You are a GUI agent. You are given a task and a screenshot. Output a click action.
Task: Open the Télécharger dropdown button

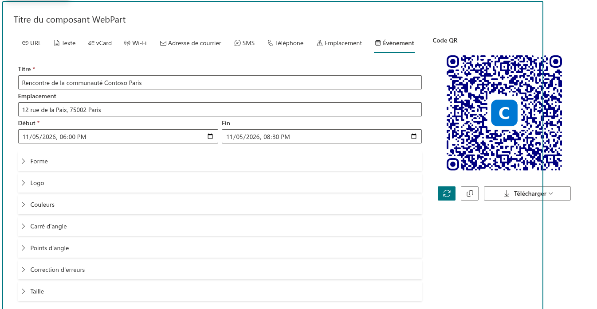(x=527, y=193)
